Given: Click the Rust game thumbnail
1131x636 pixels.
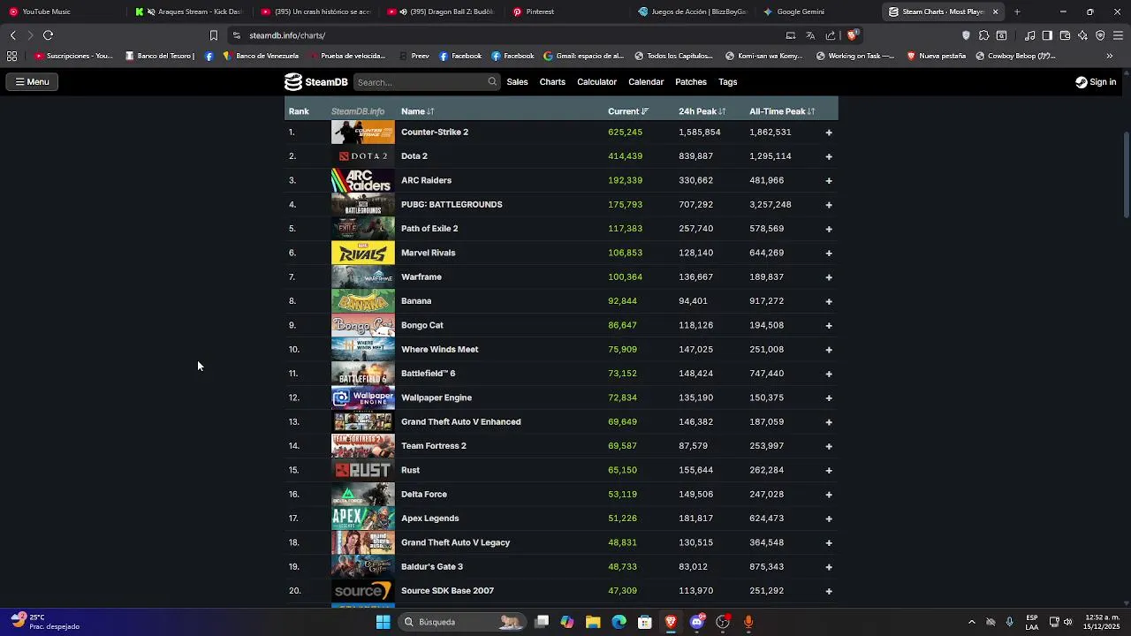Looking at the screenshot, I should pyautogui.click(x=363, y=470).
